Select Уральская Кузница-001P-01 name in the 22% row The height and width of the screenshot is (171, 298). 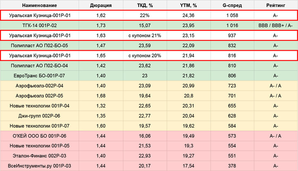click(40, 15)
